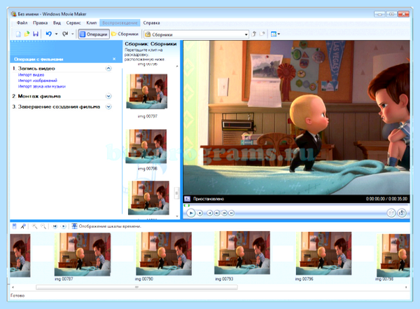Click the new collection folder icon
The image size is (420, 309).
click(262, 34)
